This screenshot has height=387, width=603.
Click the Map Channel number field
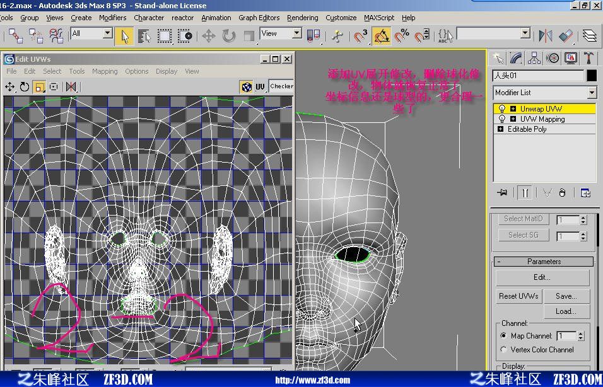tap(566, 336)
